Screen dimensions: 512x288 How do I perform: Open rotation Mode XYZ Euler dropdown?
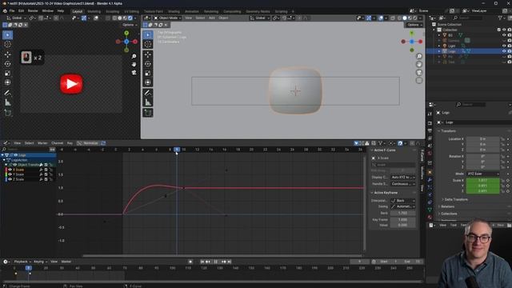click(x=482, y=174)
